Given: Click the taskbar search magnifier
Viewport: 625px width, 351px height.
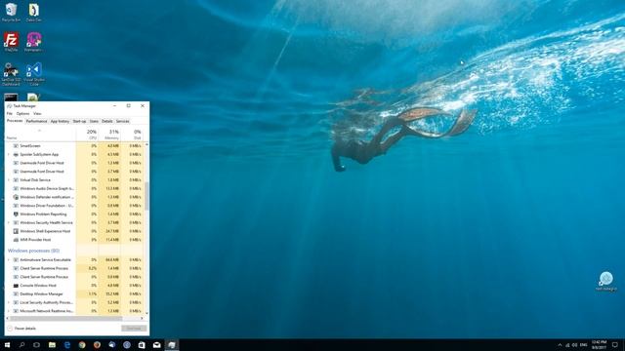Looking at the screenshot, I should tap(21, 345).
